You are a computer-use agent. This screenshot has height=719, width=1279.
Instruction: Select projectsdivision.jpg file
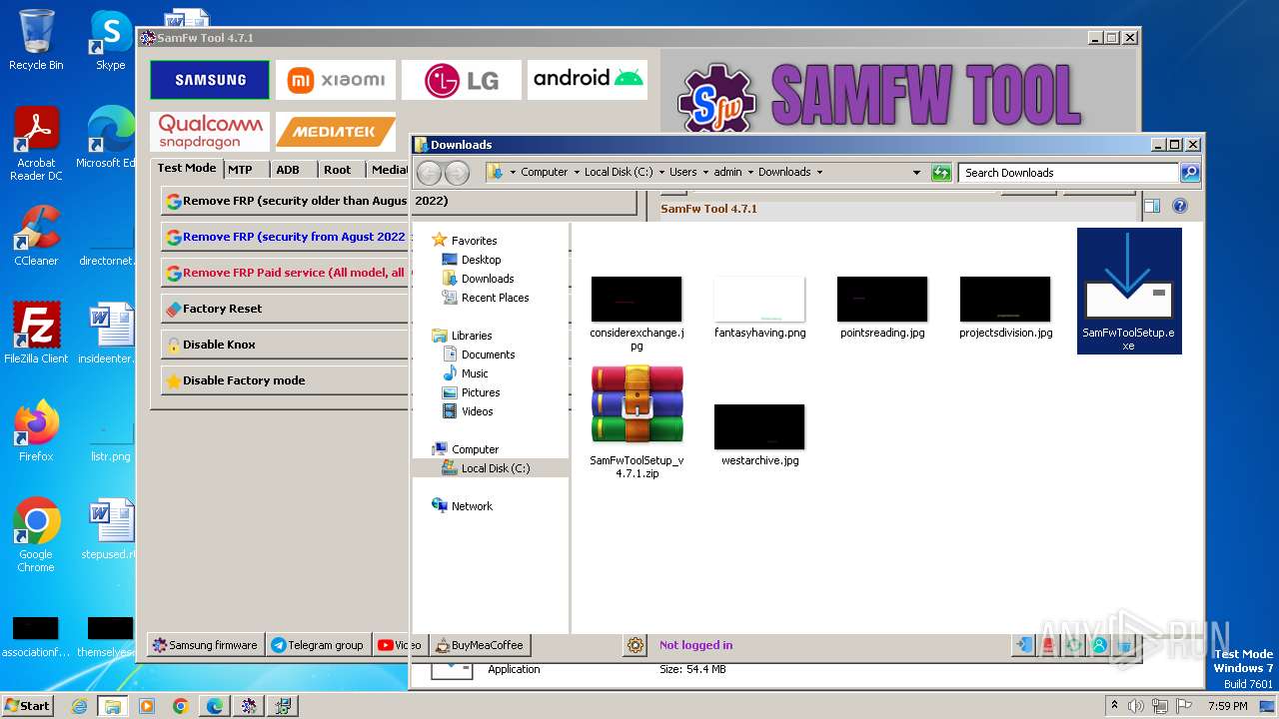coord(1005,307)
